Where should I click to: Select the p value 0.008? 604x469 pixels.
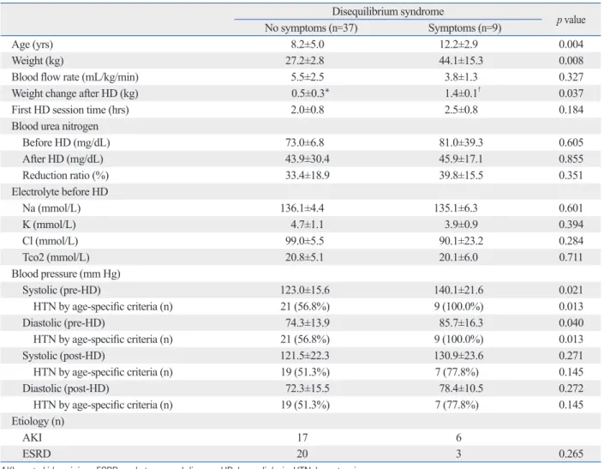click(x=571, y=61)
